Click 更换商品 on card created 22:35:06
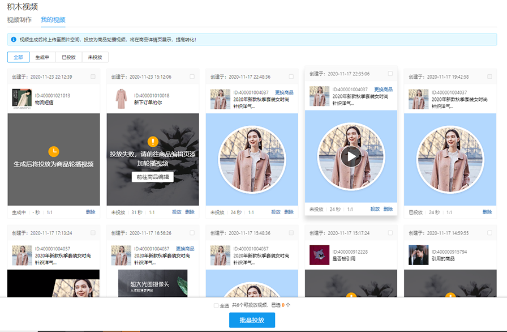 tap(384, 90)
